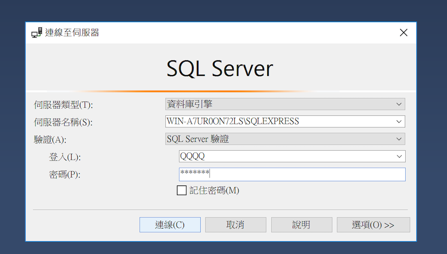
Task: Open the 驗證 authentication dropdown
Action: [285, 139]
